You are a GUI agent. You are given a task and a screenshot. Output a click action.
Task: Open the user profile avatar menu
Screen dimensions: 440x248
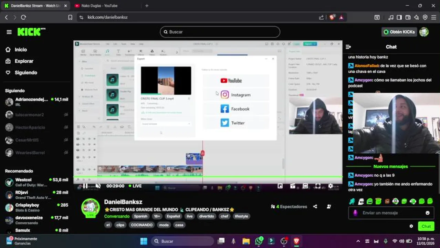pos(424,32)
